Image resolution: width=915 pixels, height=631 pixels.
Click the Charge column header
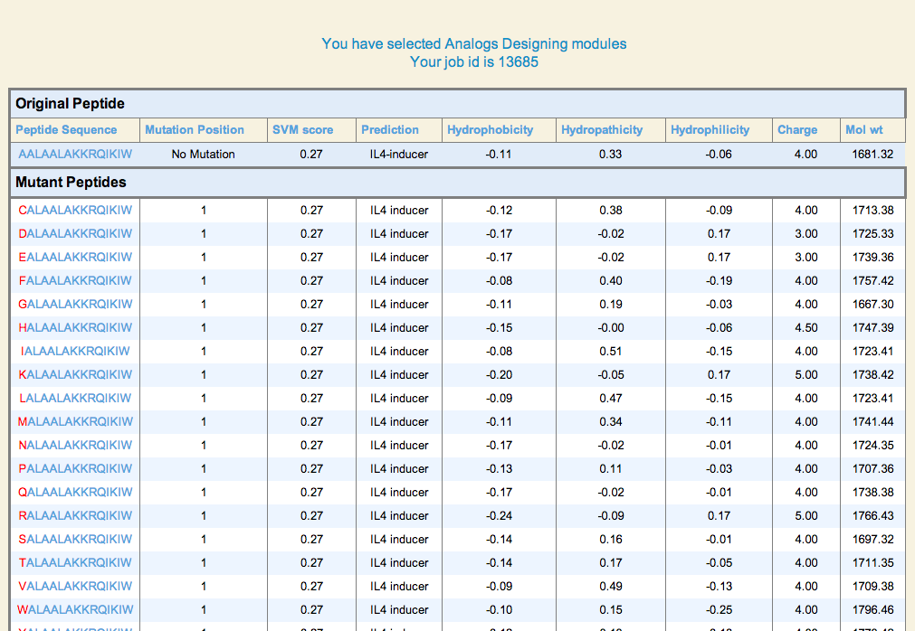click(797, 130)
